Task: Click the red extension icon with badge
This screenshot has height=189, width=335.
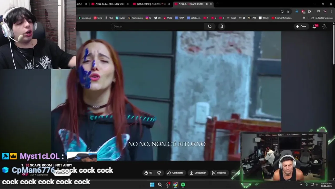Action: tap(303, 12)
